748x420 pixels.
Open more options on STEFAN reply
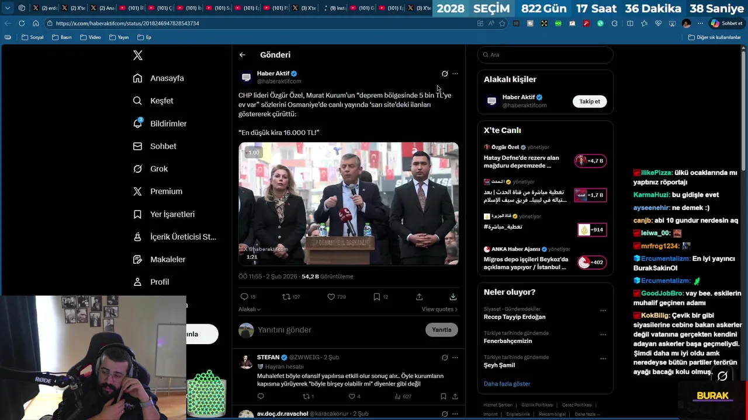tap(455, 358)
